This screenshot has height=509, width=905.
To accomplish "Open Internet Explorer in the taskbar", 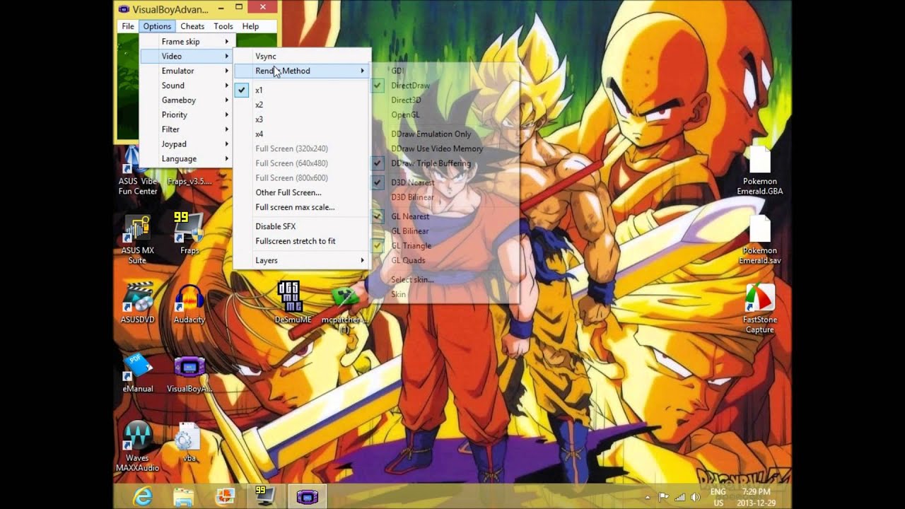I will point(143,497).
